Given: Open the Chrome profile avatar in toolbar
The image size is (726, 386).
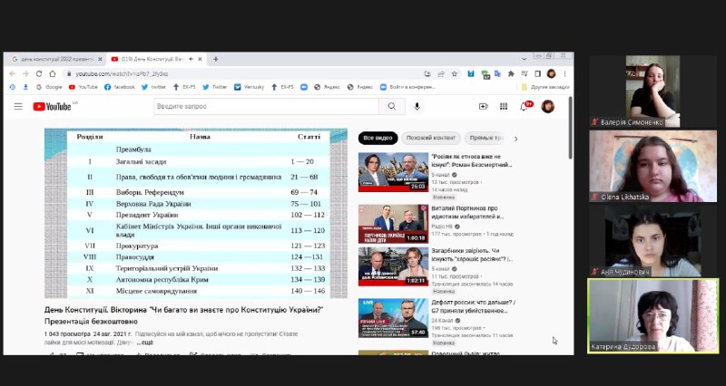Looking at the screenshot, I should click(551, 73).
